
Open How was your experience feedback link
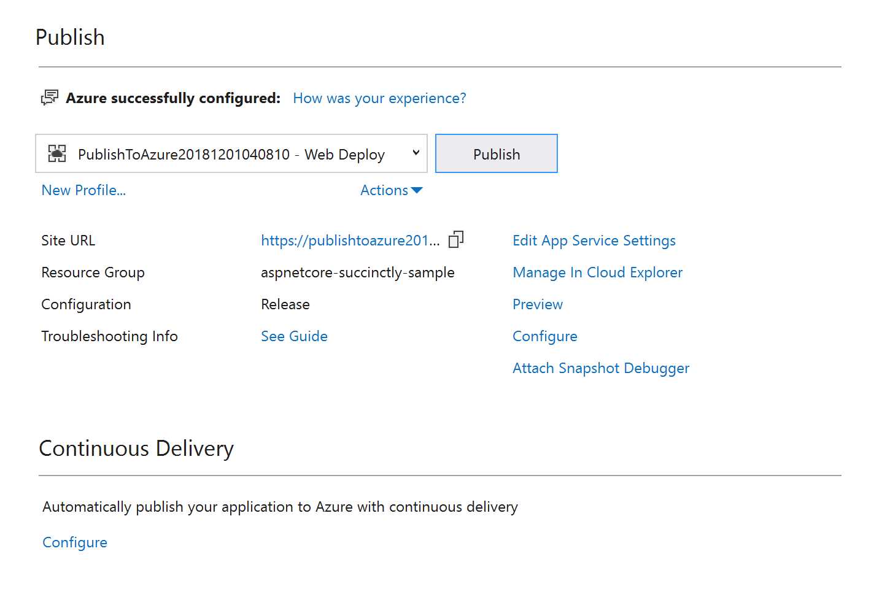pos(379,98)
